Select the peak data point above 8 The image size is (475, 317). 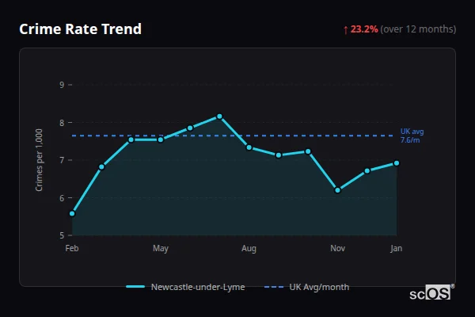point(219,116)
